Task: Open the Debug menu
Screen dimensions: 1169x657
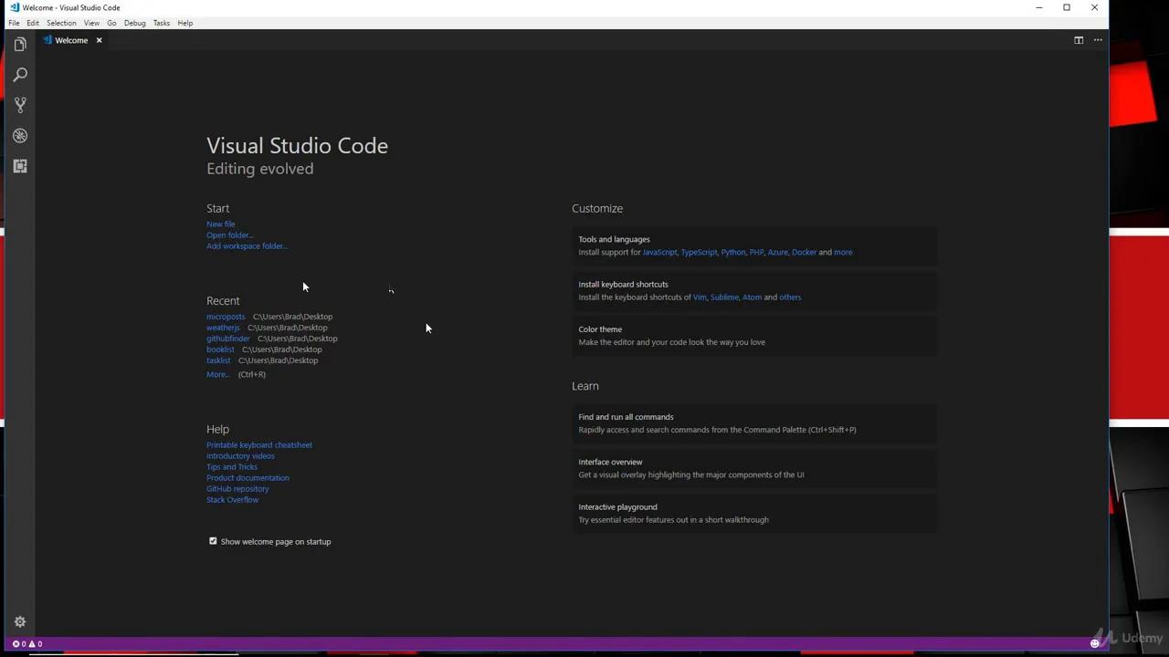Action: [134, 23]
